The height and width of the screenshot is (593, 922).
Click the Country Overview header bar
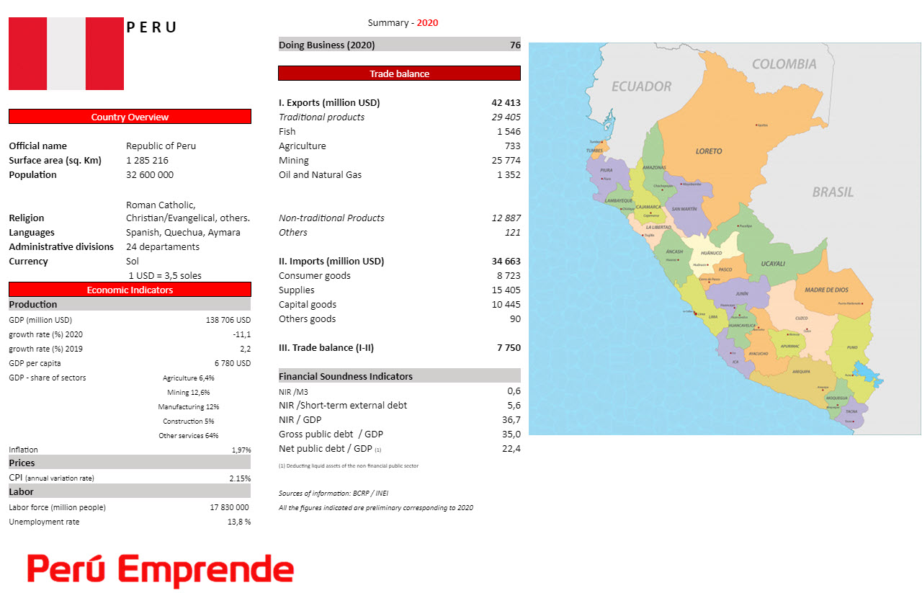tap(130, 116)
